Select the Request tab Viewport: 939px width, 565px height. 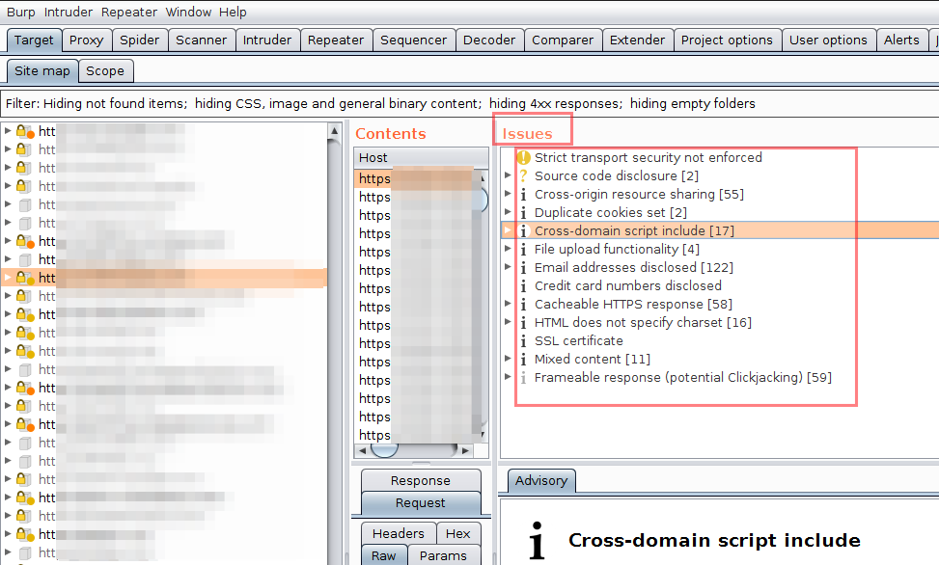pyautogui.click(x=421, y=502)
